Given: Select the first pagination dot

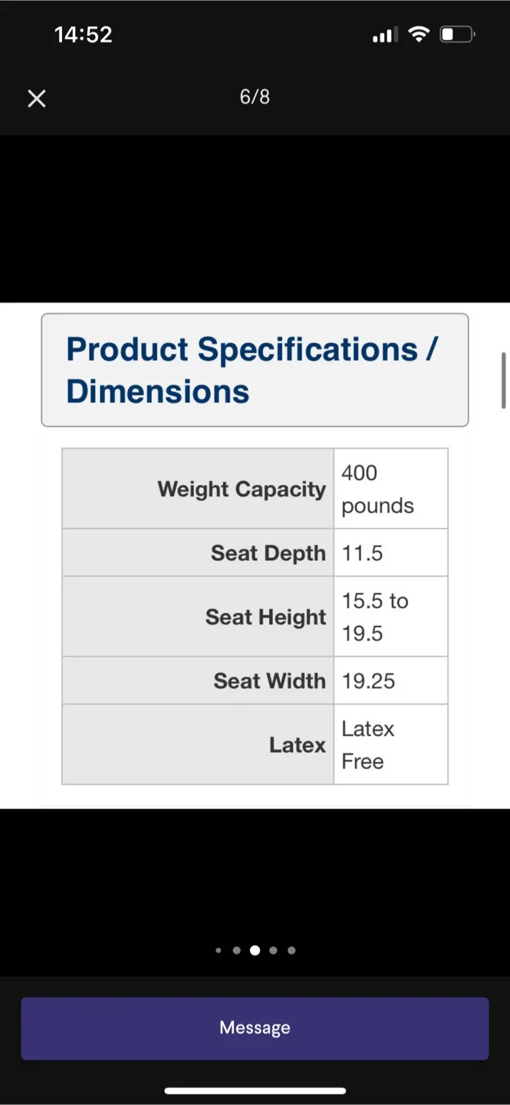Looking at the screenshot, I should (x=218, y=950).
